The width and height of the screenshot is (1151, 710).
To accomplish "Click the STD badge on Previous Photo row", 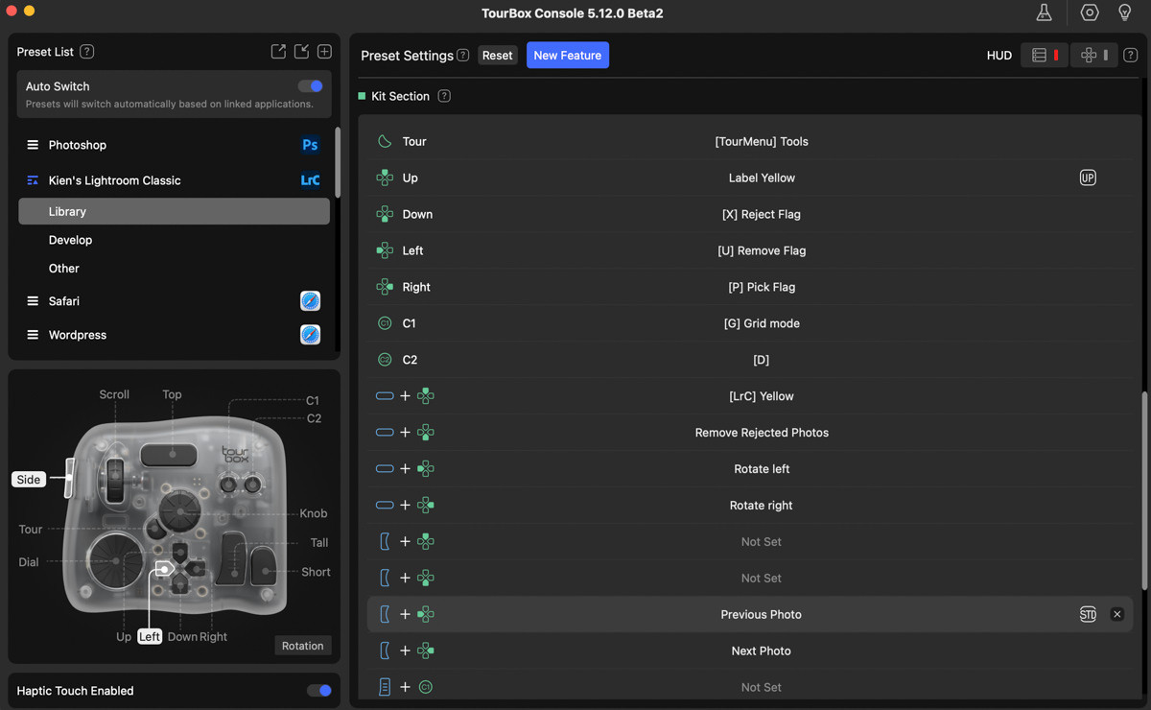I will (x=1087, y=614).
